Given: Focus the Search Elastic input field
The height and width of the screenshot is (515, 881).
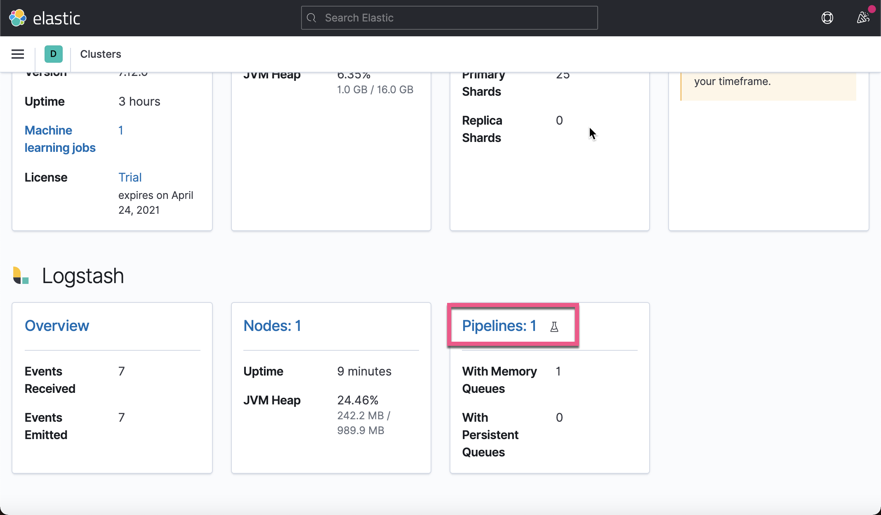Looking at the screenshot, I should pyautogui.click(x=454, y=18).
